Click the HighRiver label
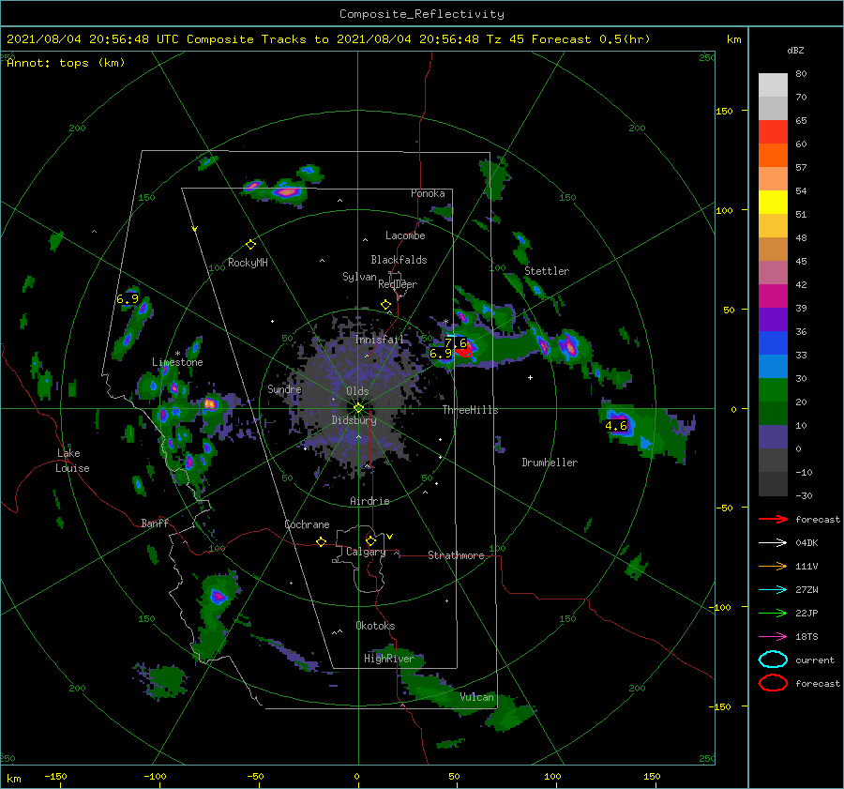 coord(389,659)
